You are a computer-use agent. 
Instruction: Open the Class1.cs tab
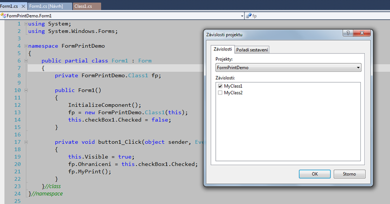click(87, 6)
